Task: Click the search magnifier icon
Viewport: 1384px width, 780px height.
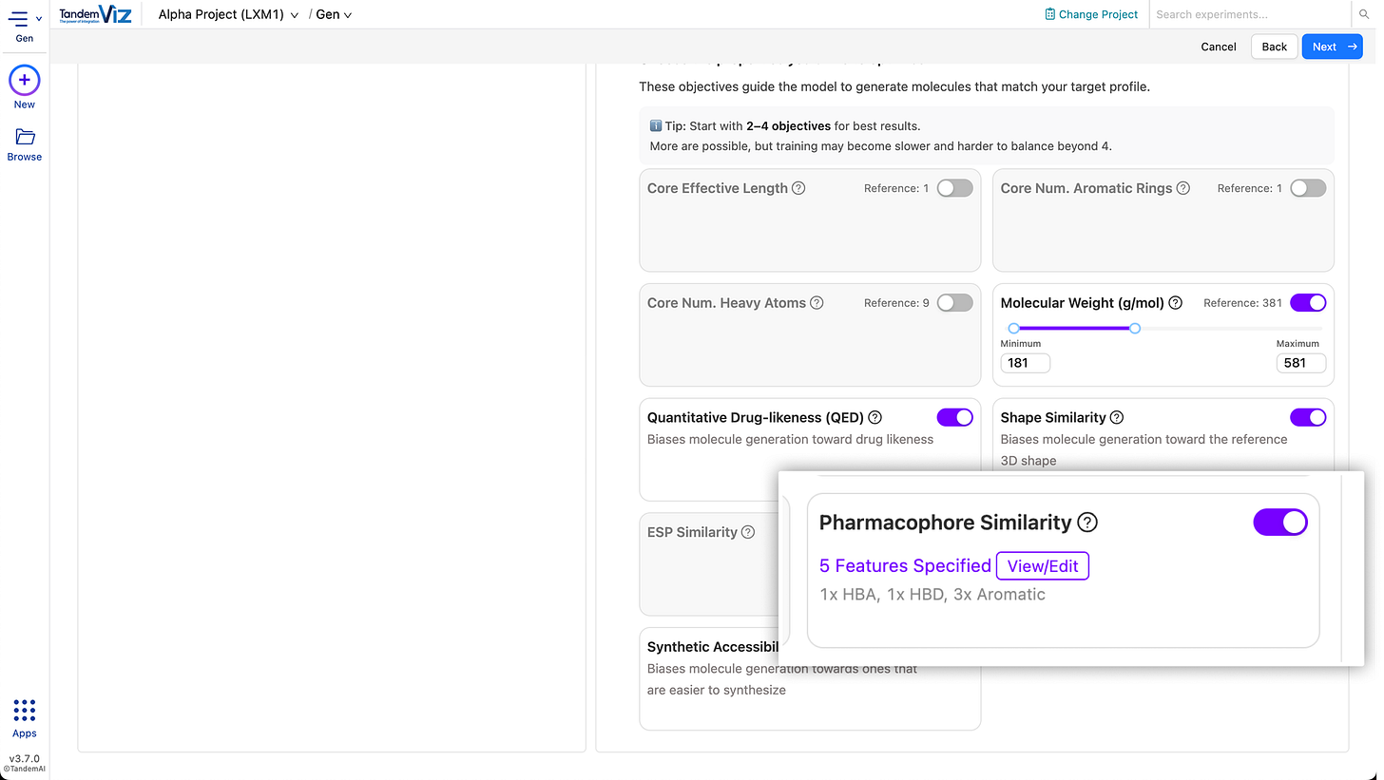Action: (1365, 14)
